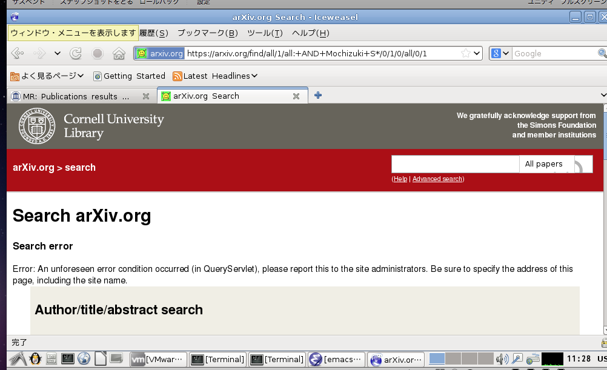Go forward with the forward arrow
The image size is (607, 370).
[x=39, y=53]
